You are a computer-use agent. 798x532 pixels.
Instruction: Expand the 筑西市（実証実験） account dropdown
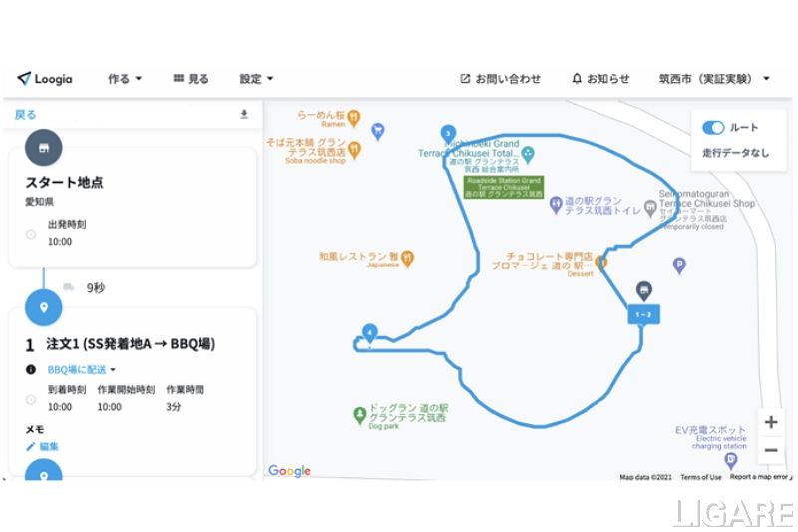tap(714, 79)
